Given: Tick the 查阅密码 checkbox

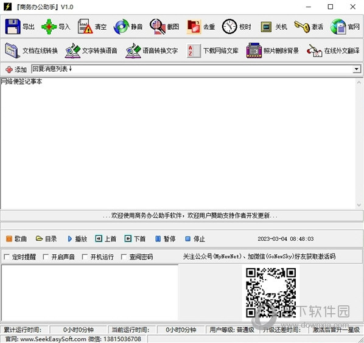Looking at the screenshot, I should (124, 257).
